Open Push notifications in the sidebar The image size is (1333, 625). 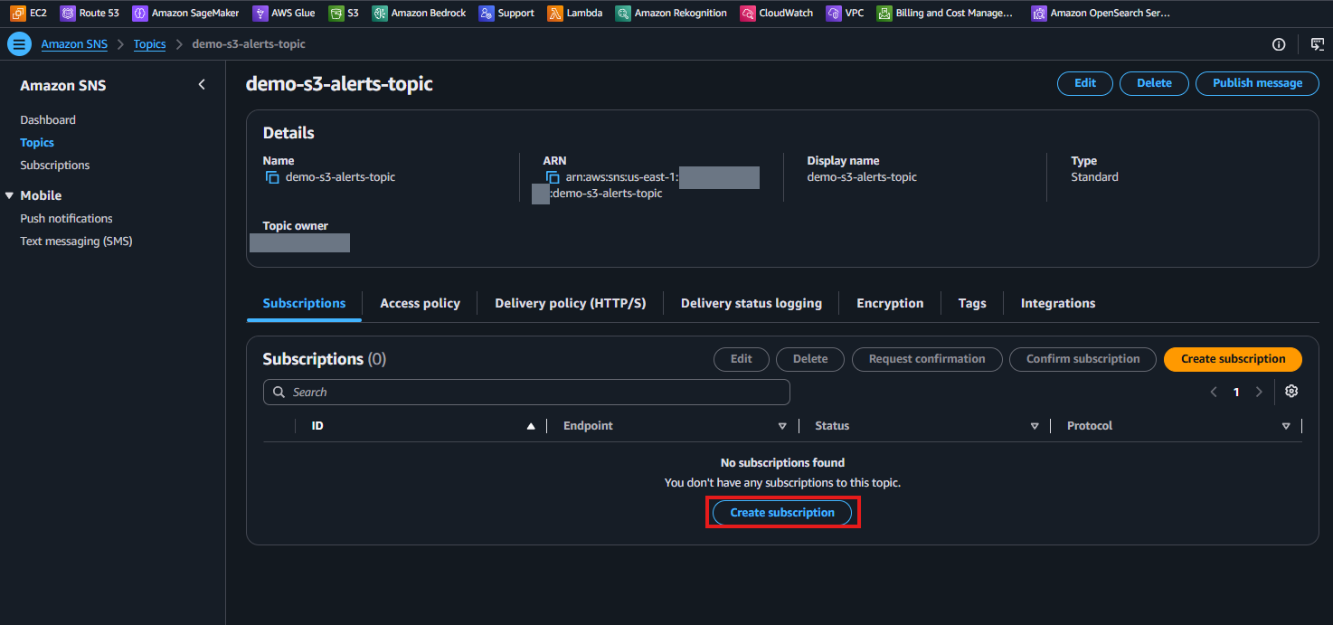coord(67,218)
